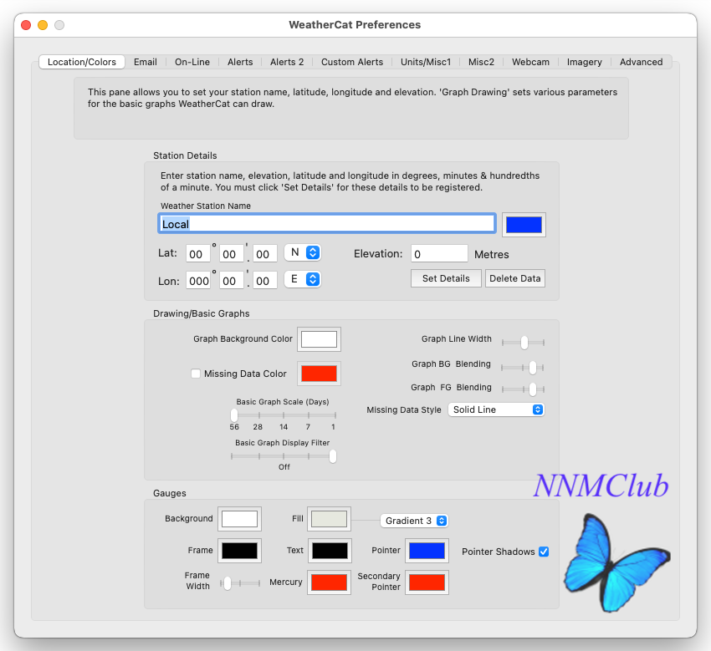Open the gauge Text color swatch
Viewport: 711px width, 651px height.
coord(330,551)
